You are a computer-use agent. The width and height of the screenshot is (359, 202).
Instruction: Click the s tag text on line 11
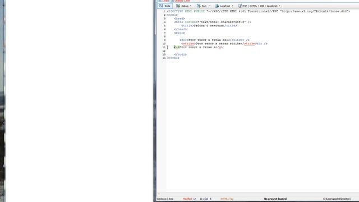pos(198,47)
